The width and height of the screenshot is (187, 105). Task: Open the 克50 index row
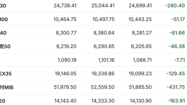[94, 46]
